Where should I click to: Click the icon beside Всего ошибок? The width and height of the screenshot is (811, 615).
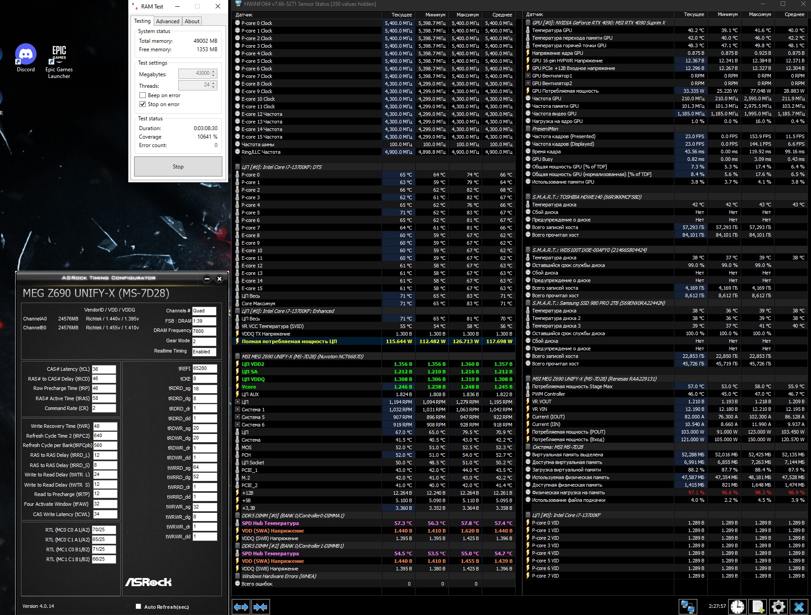click(x=238, y=584)
